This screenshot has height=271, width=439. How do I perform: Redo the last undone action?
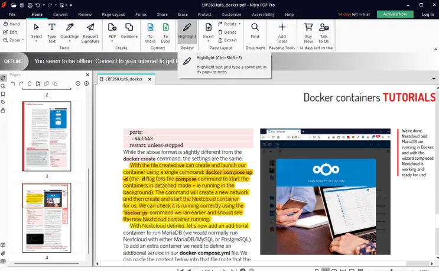pyautogui.click(x=50, y=5)
